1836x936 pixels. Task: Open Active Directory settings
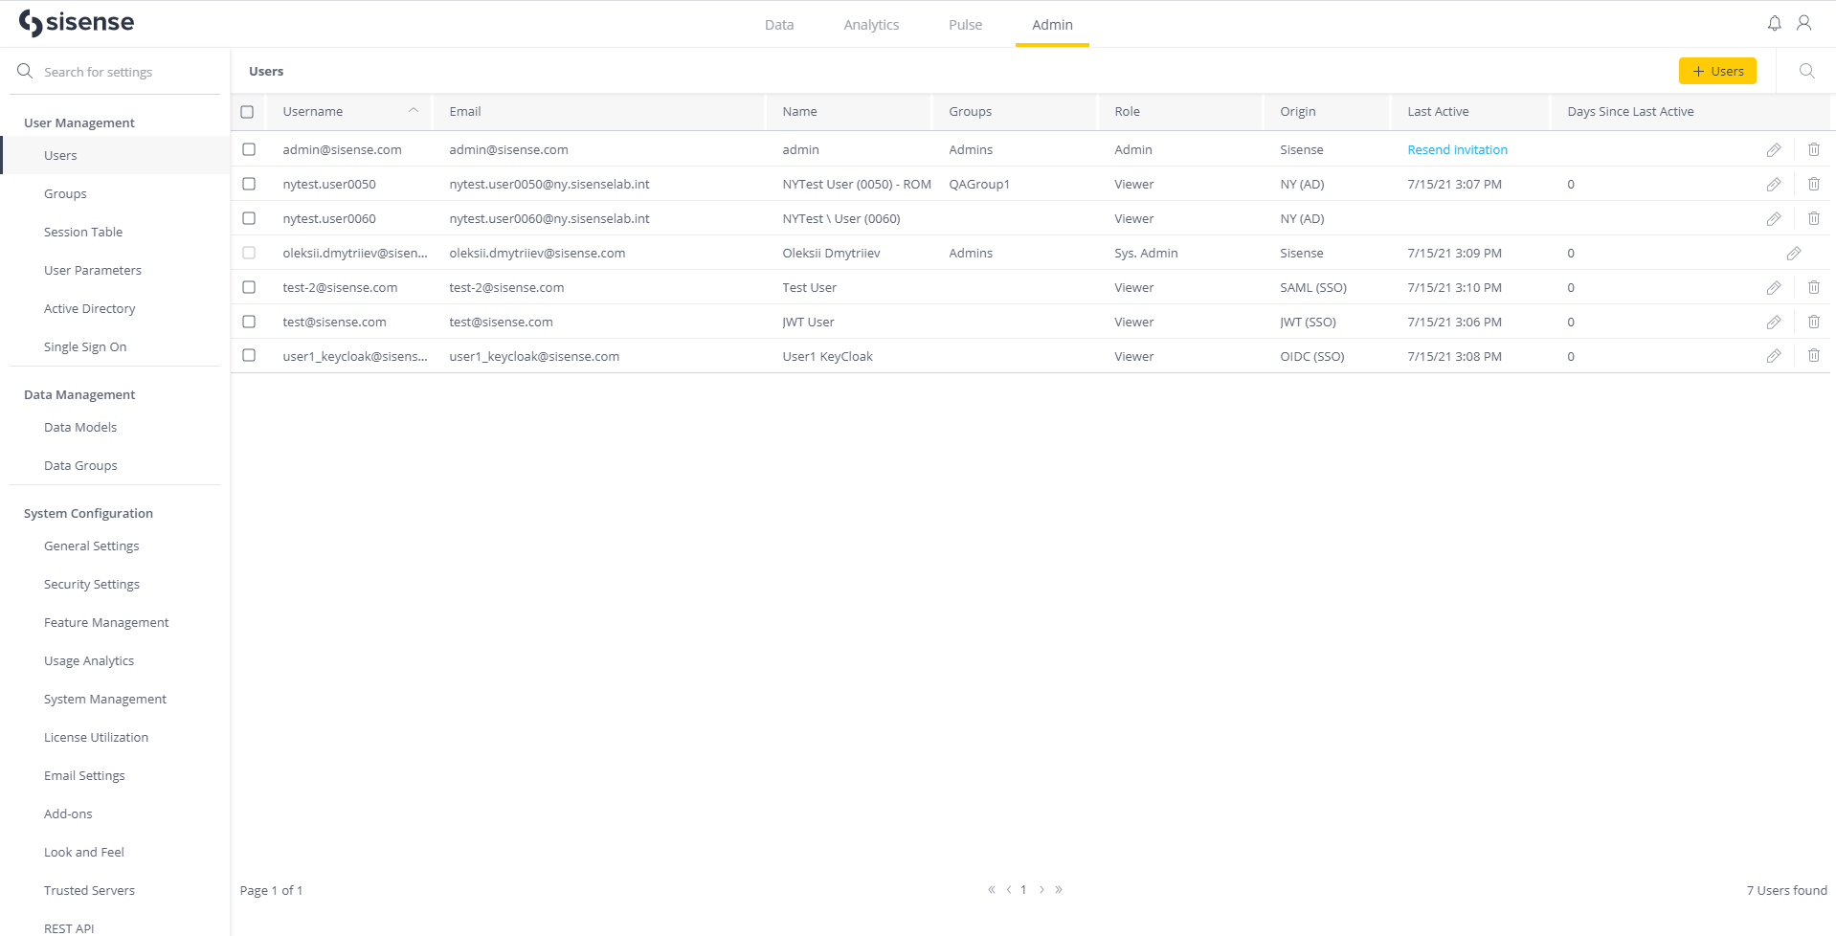[x=89, y=308]
